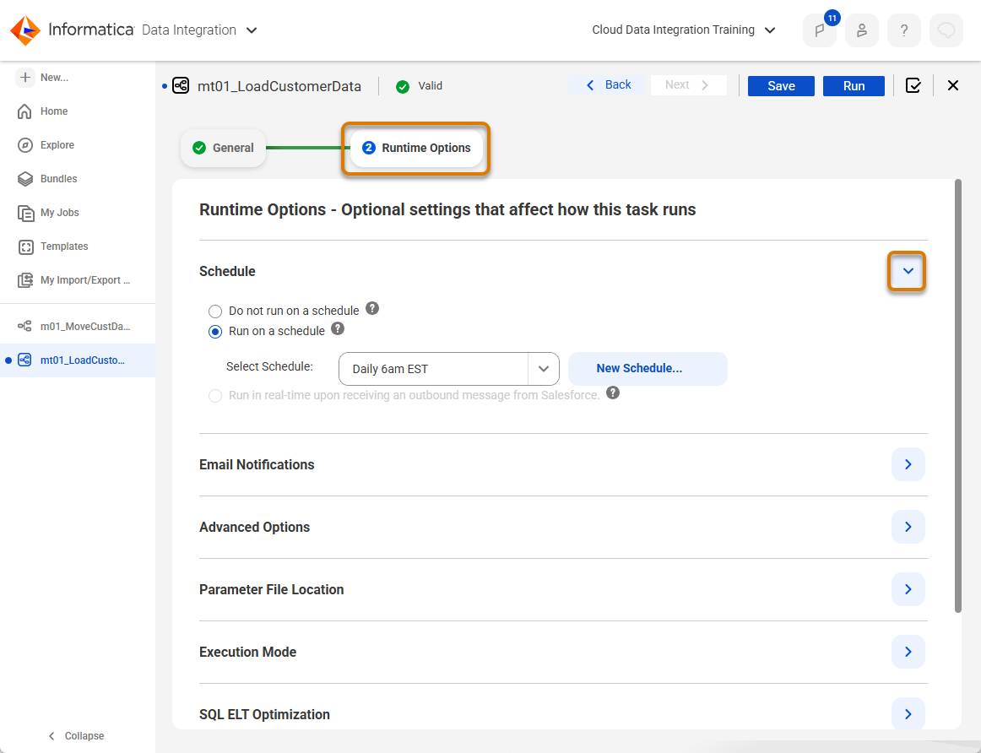Click help icon for Do not run on a schedule
This screenshot has width=981, height=753.
coord(372,308)
